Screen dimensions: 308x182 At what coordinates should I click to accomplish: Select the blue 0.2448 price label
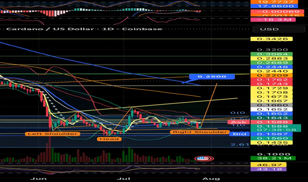(271, 67)
